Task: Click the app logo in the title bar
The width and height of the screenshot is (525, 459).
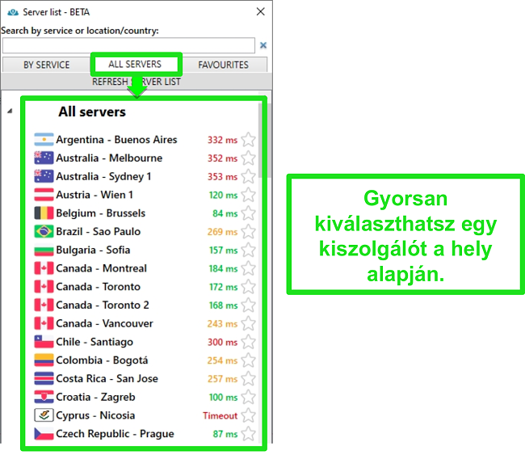Action: pyautogui.click(x=13, y=12)
